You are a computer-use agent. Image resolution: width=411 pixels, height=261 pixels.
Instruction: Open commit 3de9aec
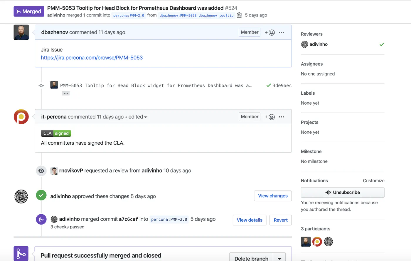(x=282, y=86)
